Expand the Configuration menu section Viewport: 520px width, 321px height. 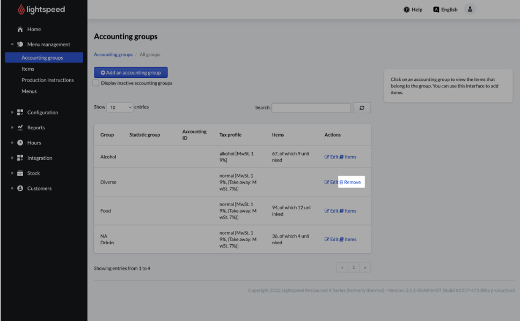(42, 113)
